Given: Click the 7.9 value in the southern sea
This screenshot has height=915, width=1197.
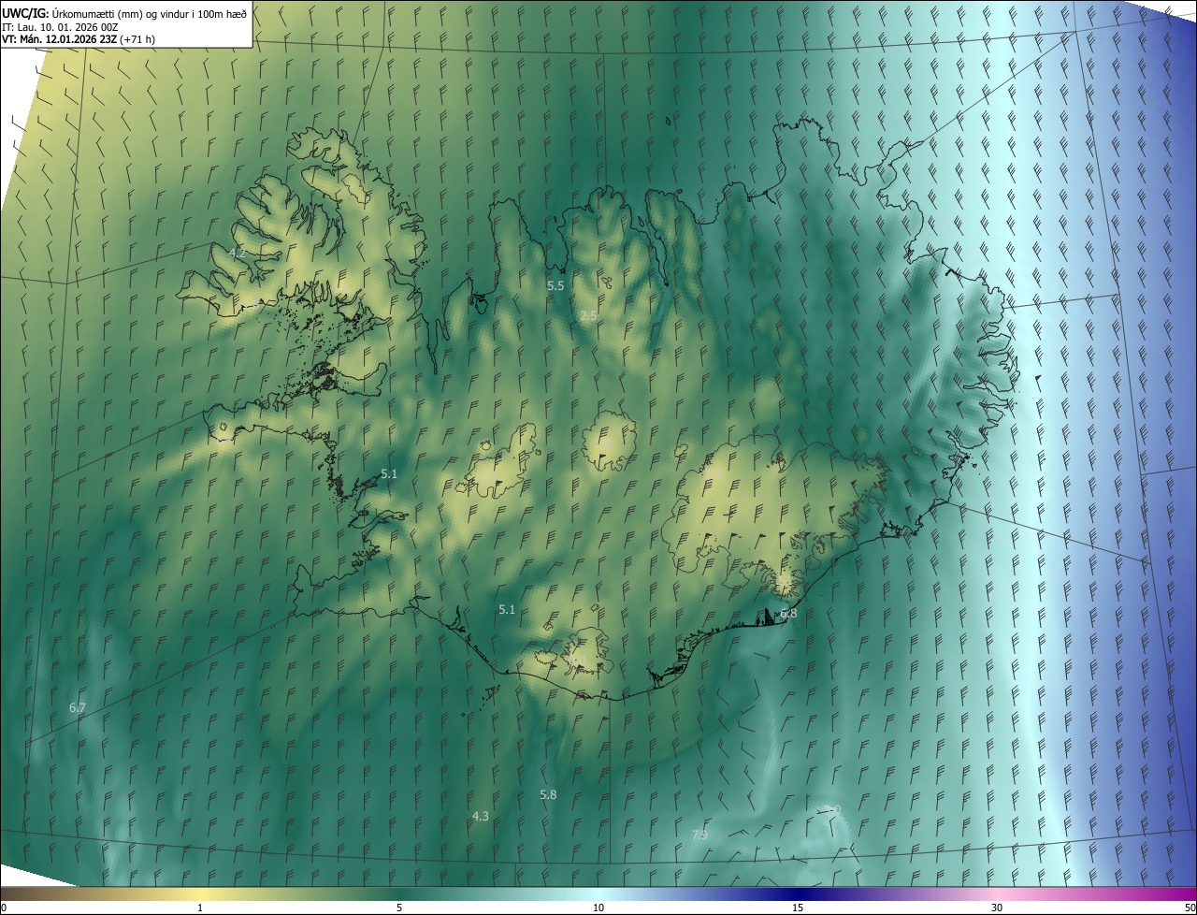Looking at the screenshot, I should tap(699, 835).
